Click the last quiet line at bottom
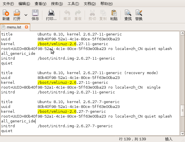 pos(7,131)
